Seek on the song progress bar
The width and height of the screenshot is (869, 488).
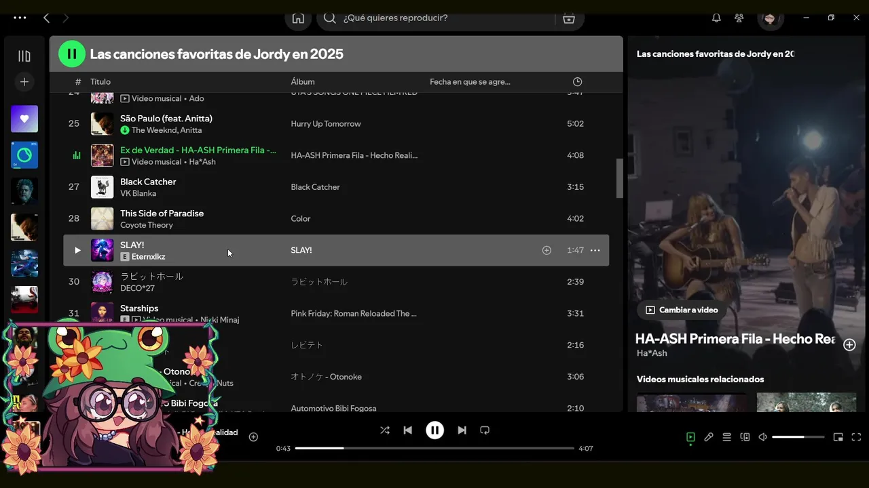[x=434, y=448]
